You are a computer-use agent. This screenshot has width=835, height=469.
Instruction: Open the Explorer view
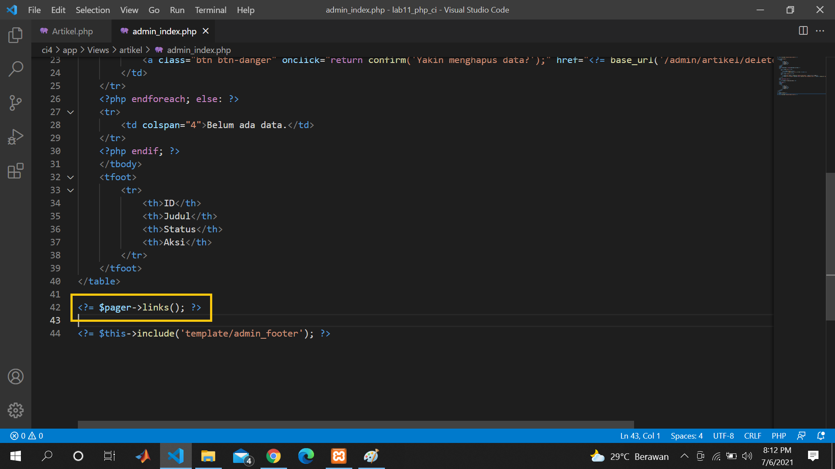click(16, 35)
